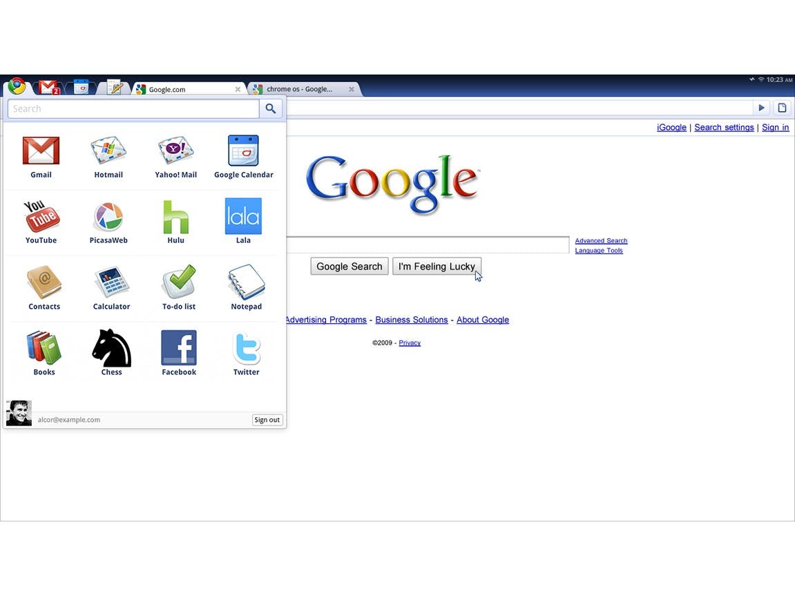Close the Google.com tab
The image size is (795, 596).
coord(238,89)
